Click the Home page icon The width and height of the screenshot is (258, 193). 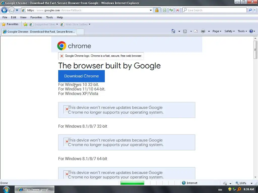click(x=173, y=31)
